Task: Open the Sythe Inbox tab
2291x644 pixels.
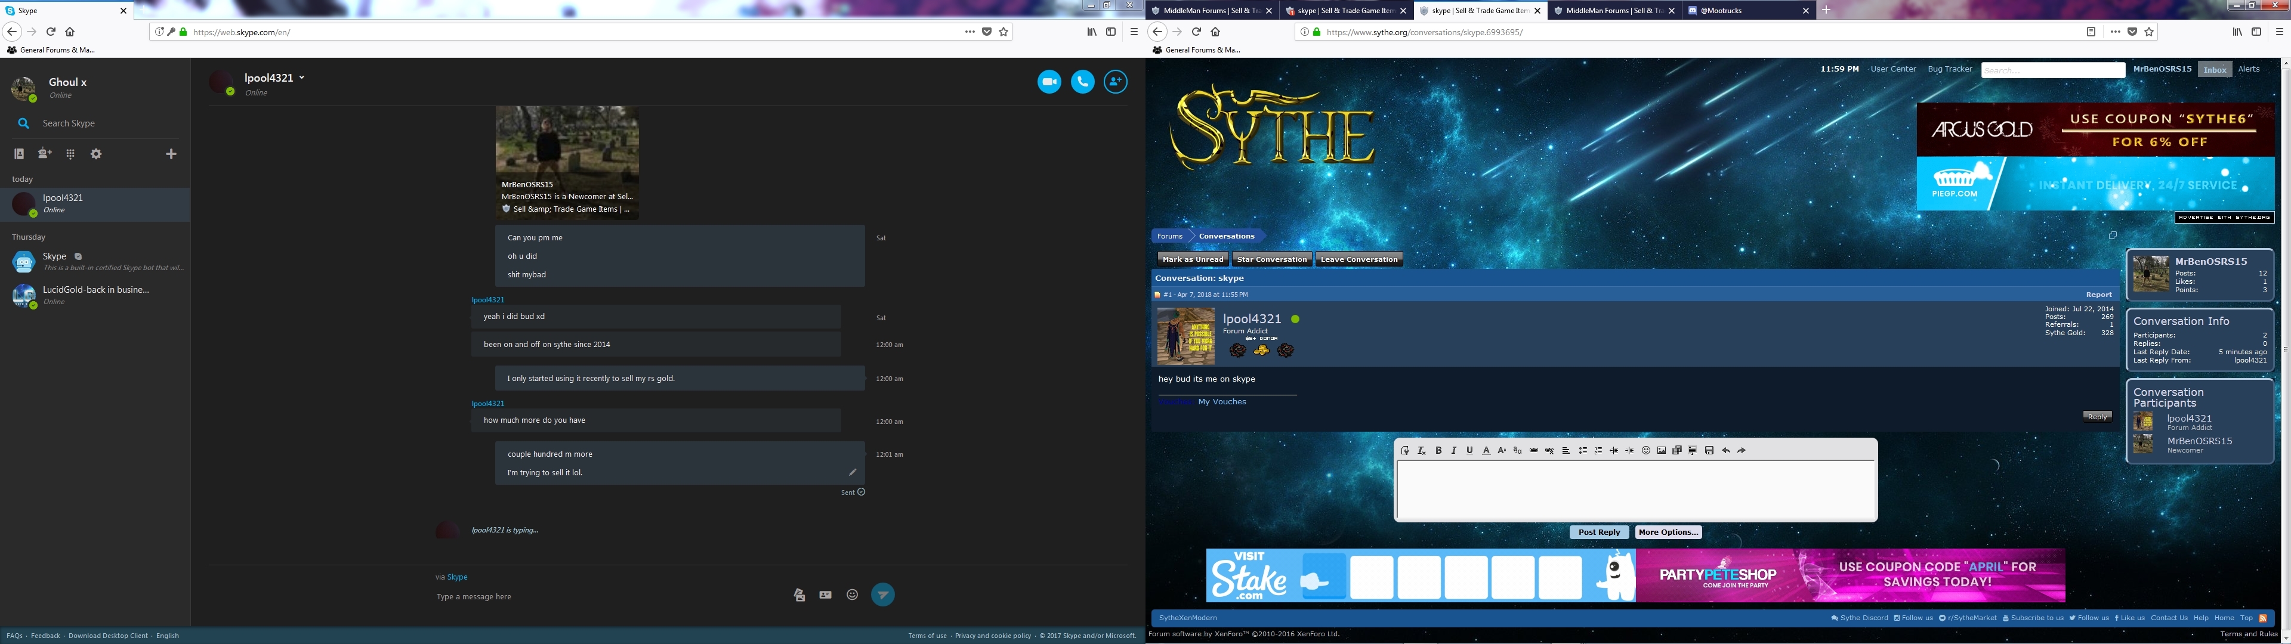Action: pos(2215,69)
